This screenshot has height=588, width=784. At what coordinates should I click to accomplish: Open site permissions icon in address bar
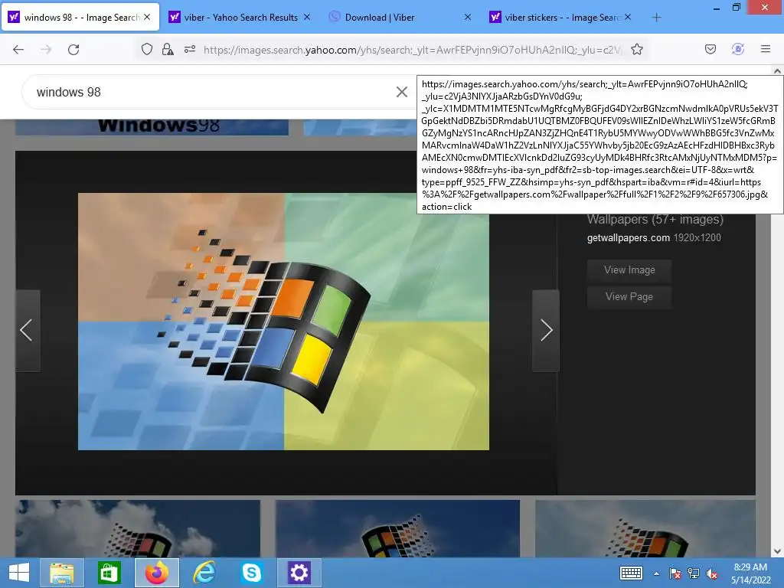190,49
